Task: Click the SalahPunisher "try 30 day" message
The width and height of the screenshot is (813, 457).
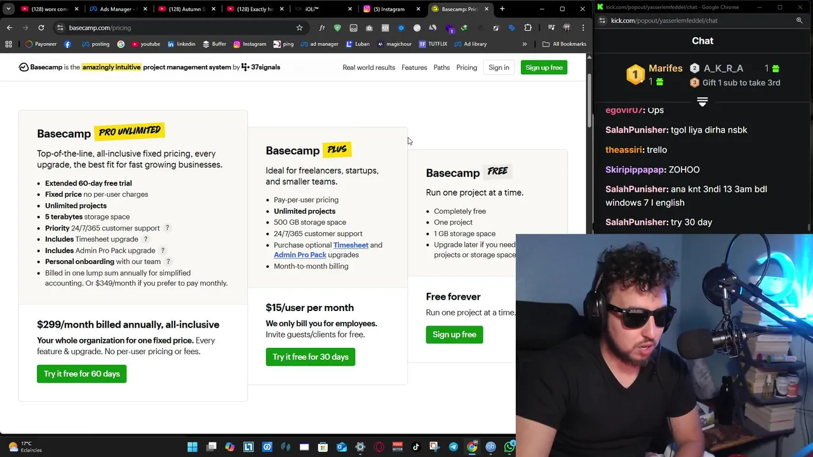Action: [x=659, y=222]
